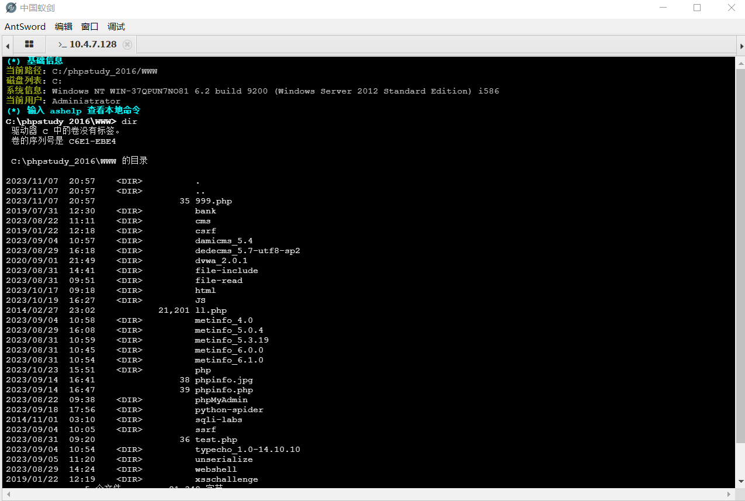The height and width of the screenshot is (501, 745).
Task: Click the damicms_5.4 directory entry
Action: pyautogui.click(x=224, y=241)
